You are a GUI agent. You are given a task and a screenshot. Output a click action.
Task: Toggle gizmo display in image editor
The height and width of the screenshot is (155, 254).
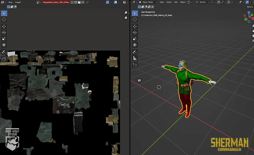click(x=107, y=2)
